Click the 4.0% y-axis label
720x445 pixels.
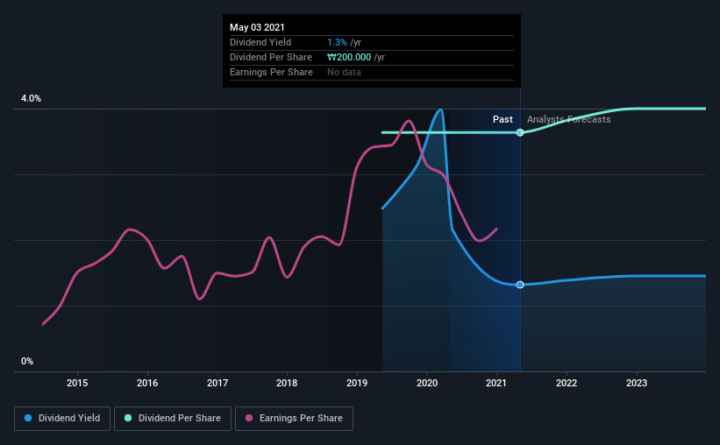pos(31,99)
